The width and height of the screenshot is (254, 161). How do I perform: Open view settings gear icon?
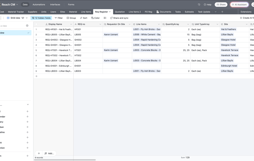point(27,26)
